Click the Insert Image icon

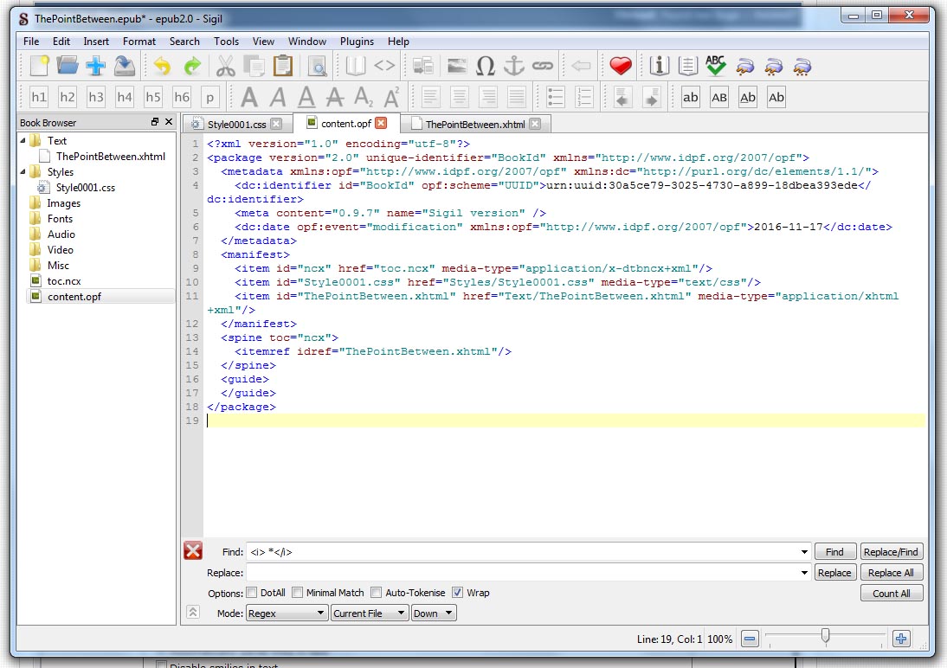click(x=457, y=66)
